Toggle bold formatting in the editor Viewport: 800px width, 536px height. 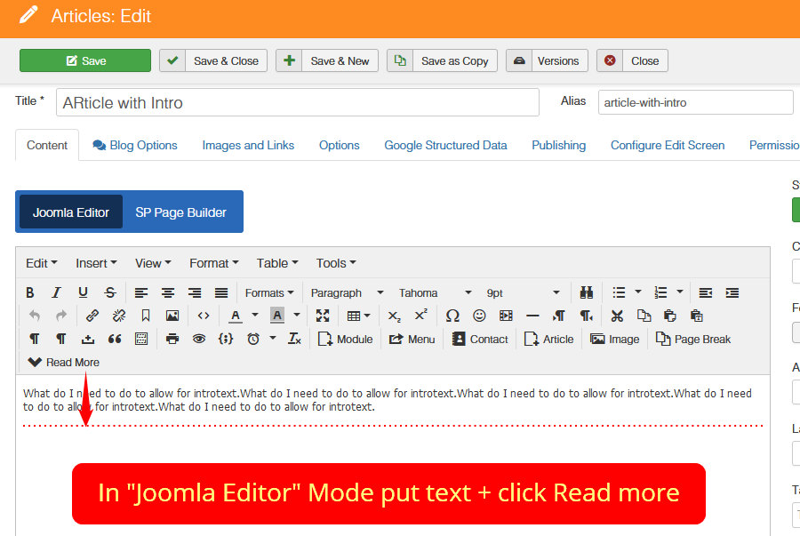pyautogui.click(x=30, y=292)
